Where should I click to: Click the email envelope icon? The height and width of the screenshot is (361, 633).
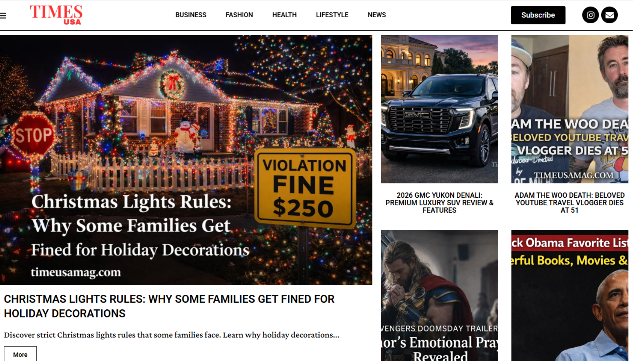609,15
